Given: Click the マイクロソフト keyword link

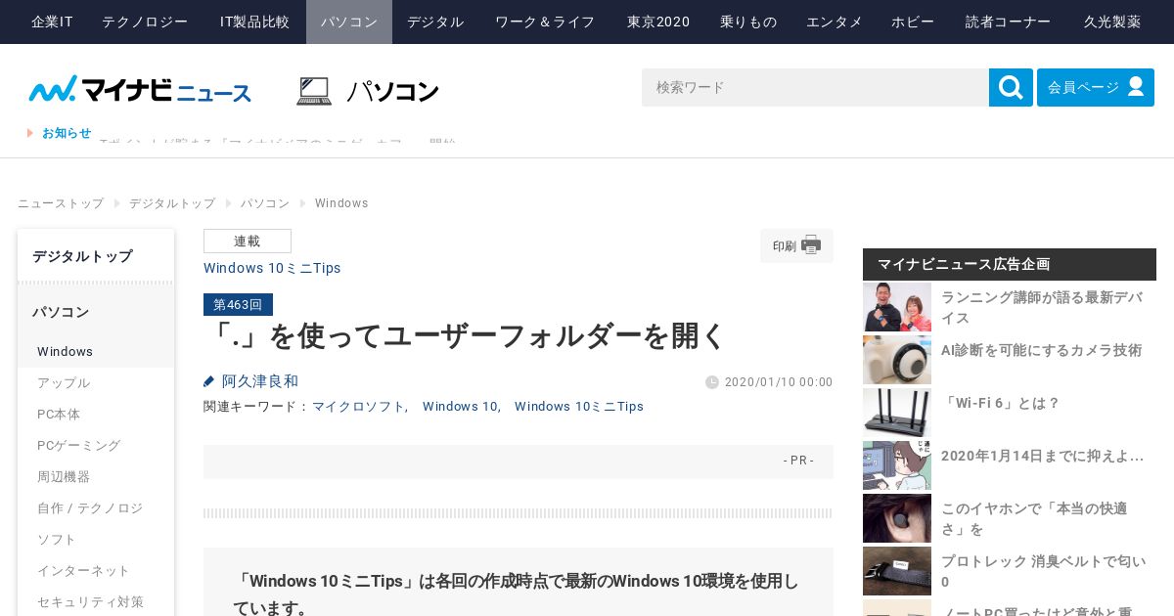Looking at the screenshot, I should (x=358, y=407).
